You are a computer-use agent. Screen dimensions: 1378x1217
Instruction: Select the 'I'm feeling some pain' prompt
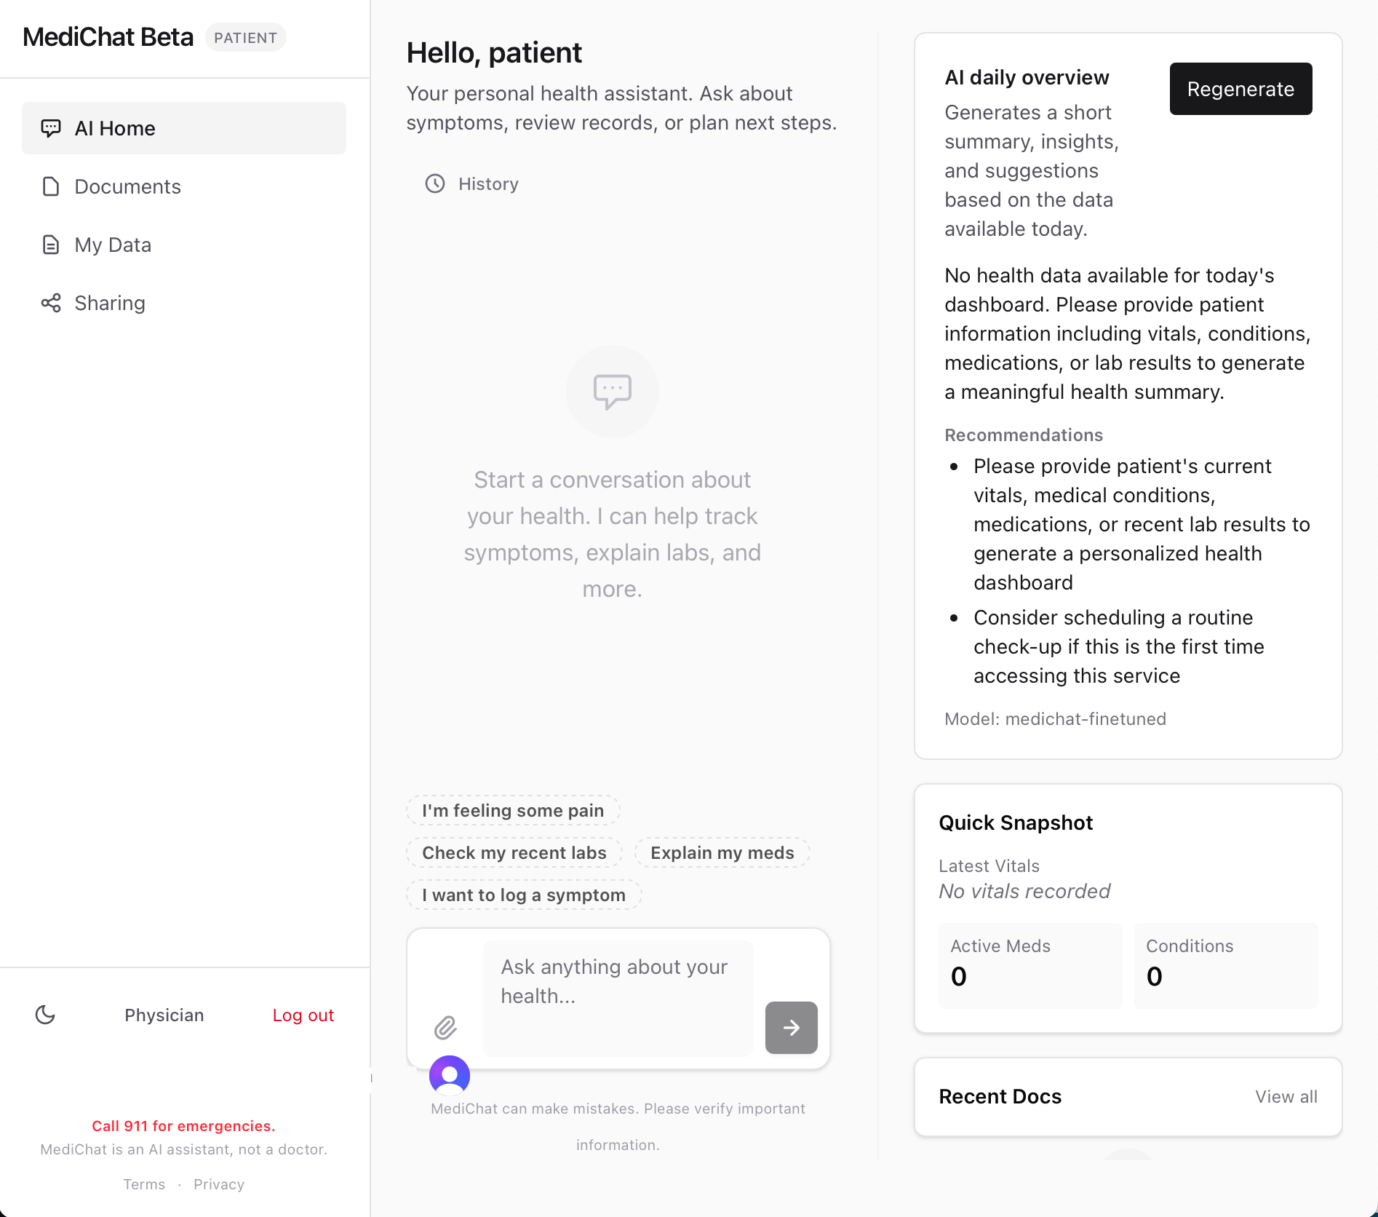tap(513, 809)
